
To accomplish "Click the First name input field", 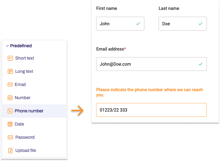I will [x=118, y=24].
